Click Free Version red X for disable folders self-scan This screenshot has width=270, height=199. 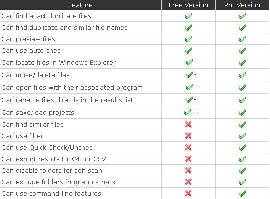(188, 170)
